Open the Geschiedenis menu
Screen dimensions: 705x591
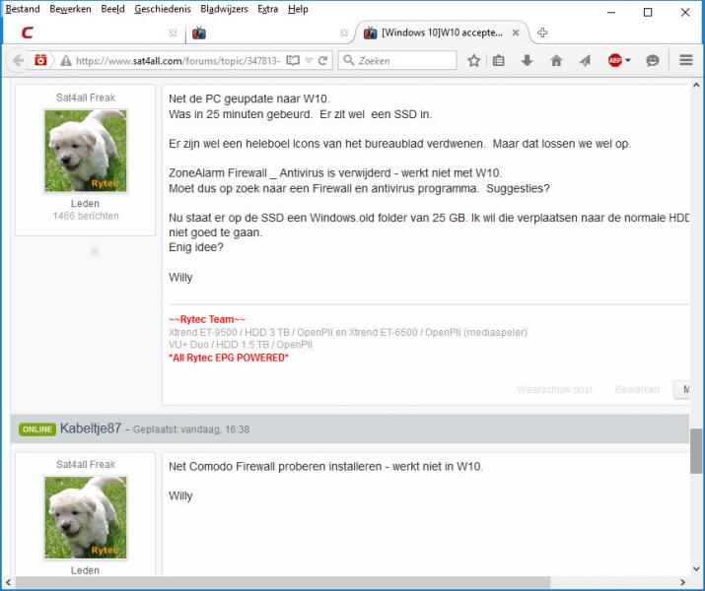(x=161, y=9)
